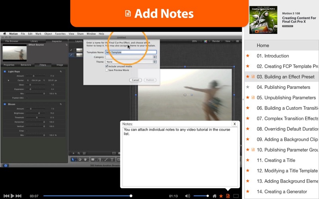Viewport: 319px width, 199px height.
Task: Select the arrow Select/Transform tool in Motion
Action: pyautogui.click(x=73, y=160)
